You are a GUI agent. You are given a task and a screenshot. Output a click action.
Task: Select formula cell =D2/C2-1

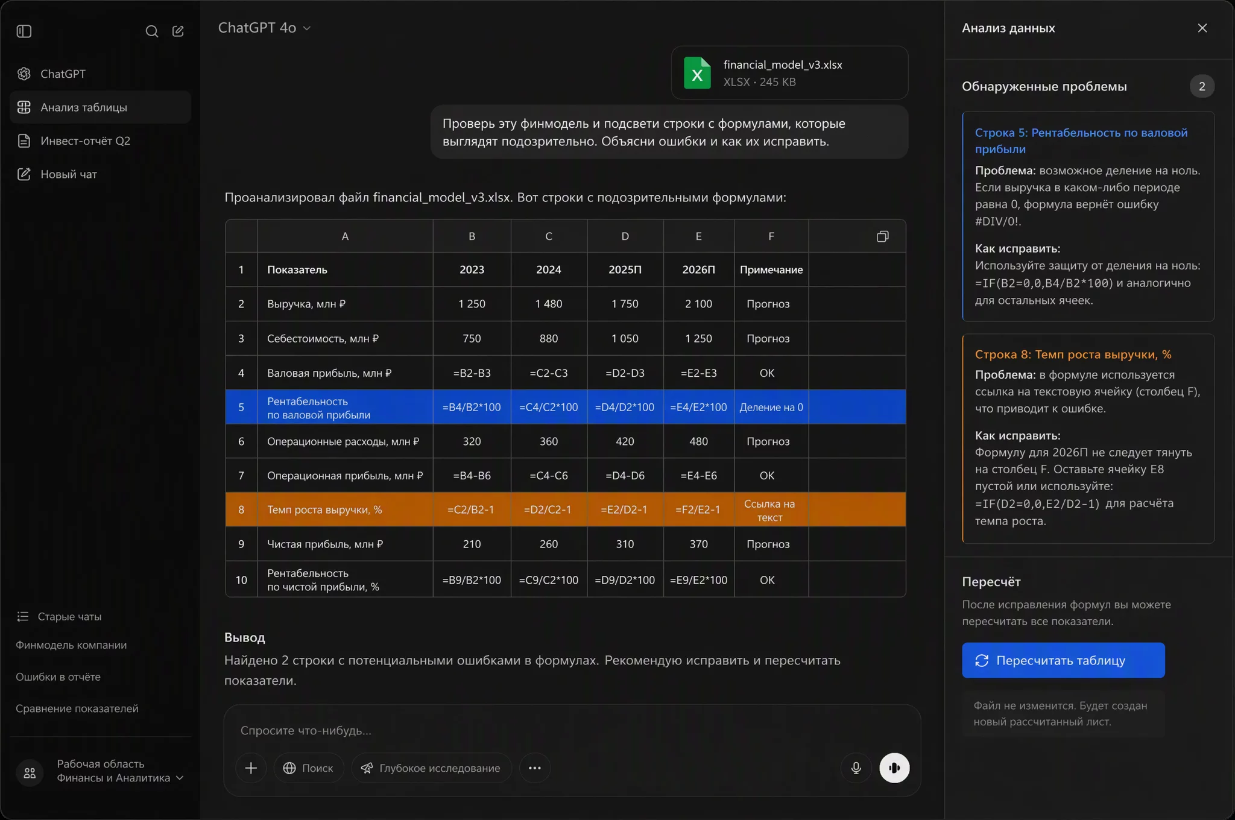(549, 509)
